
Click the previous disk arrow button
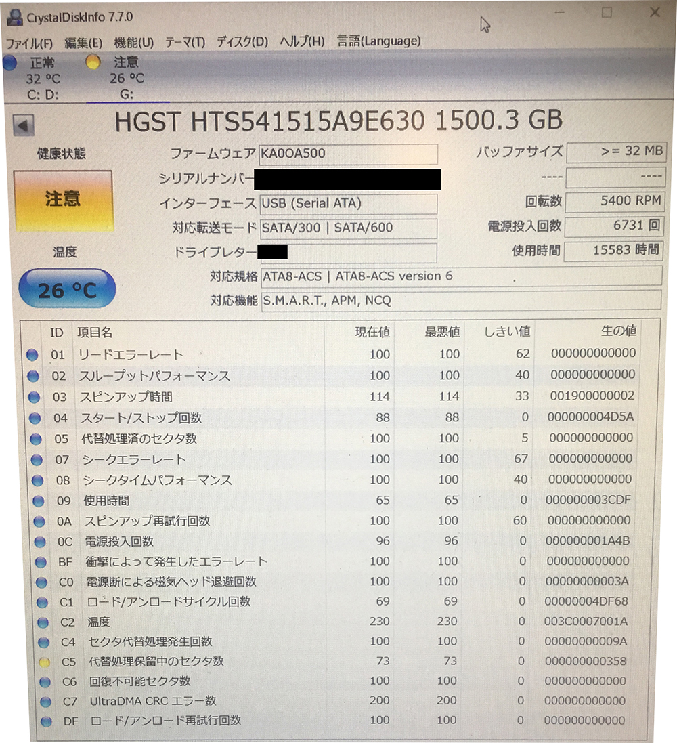[24, 125]
